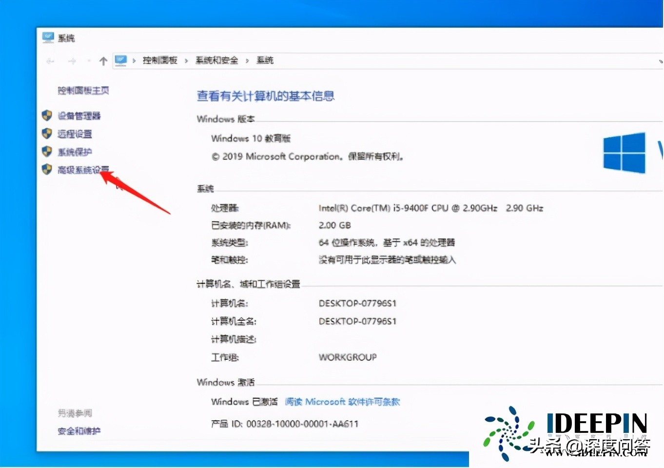Click heading 查看有关计算机的基本信息
Screen dimensions: 664x468
pyautogui.click(x=266, y=96)
